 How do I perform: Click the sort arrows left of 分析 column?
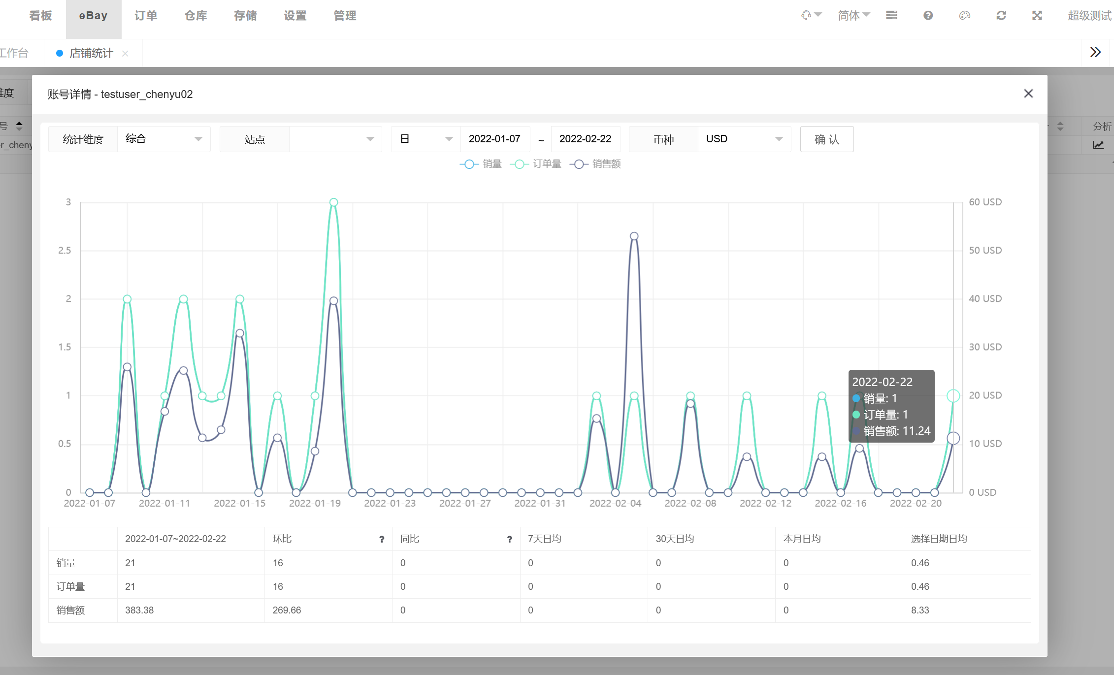(x=1060, y=127)
